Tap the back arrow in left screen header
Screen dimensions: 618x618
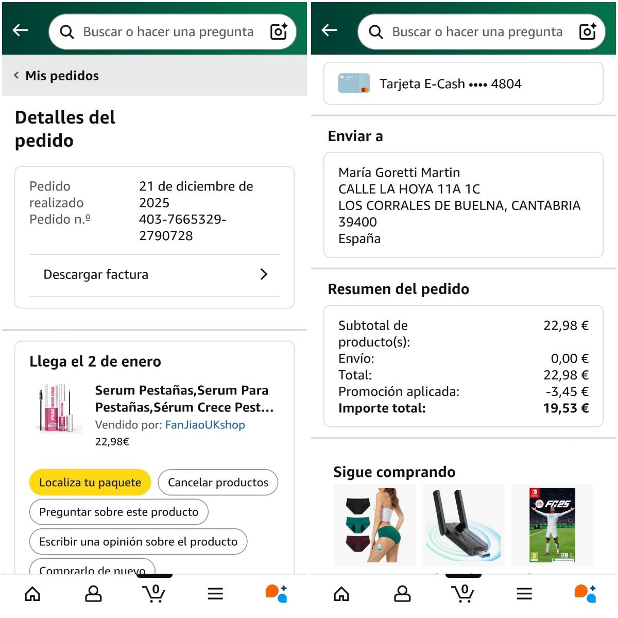pyautogui.click(x=21, y=30)
